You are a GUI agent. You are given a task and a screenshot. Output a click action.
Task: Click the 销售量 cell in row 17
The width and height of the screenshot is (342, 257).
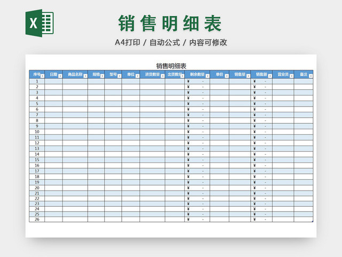pyautogui.click(x=240, y=171)
